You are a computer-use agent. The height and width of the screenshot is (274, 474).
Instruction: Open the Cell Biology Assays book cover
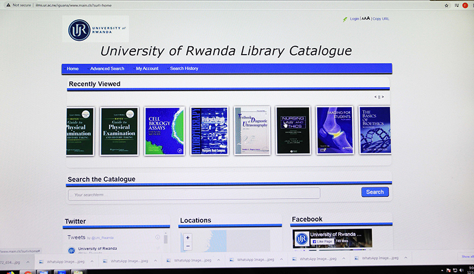[x=164, y=131]
